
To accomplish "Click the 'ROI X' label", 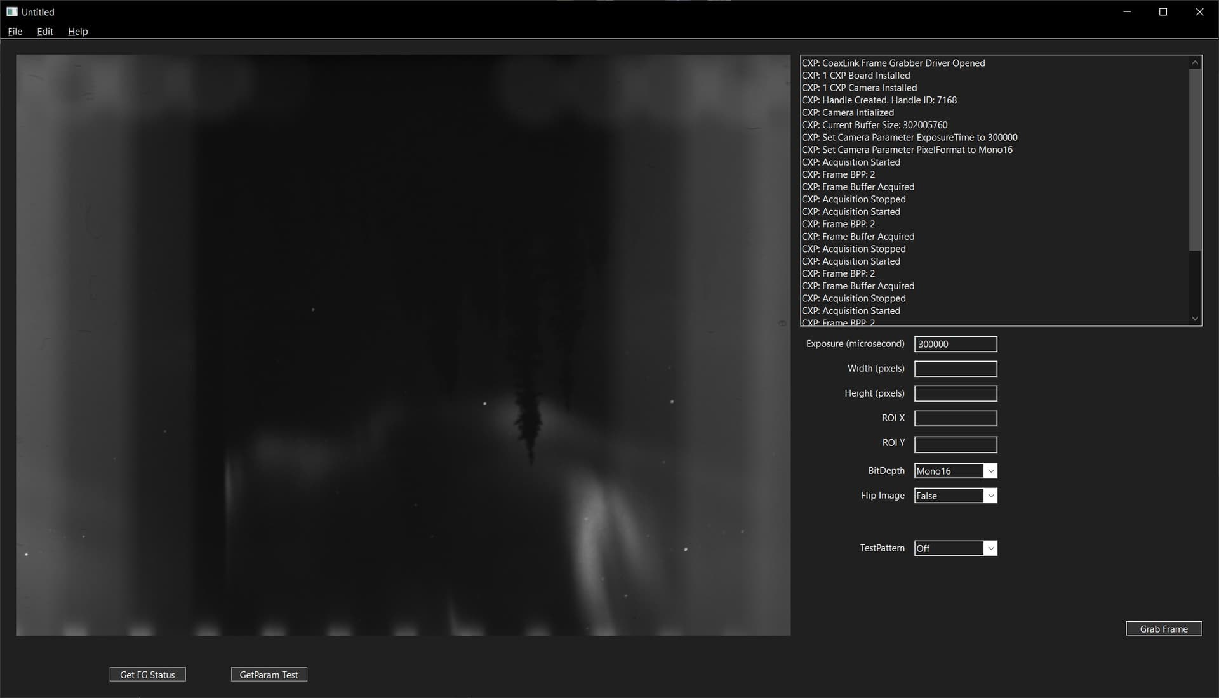I will pyautogui.click(x=893, y=418).
